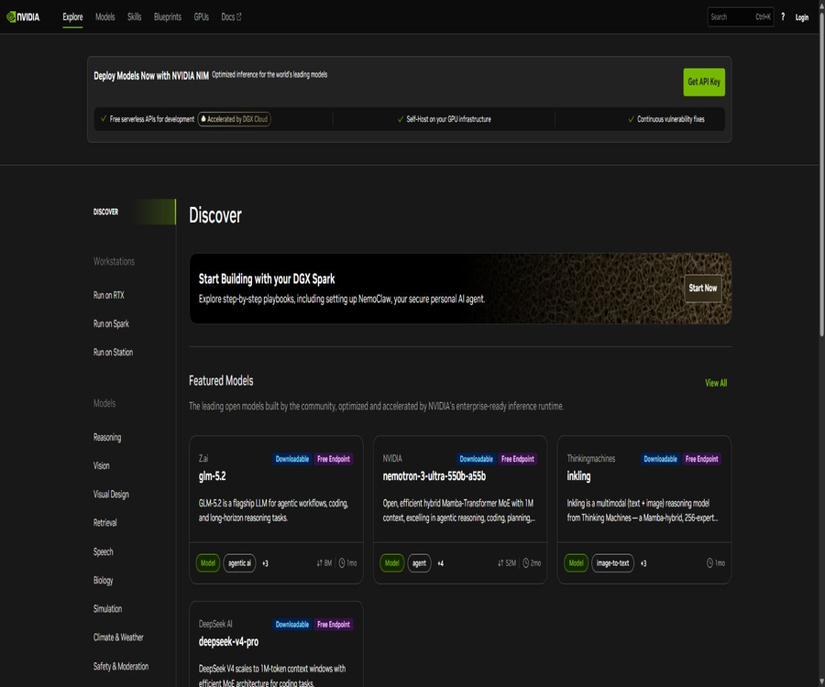The image size is (825, 687).
Task: Click the image-to-text tag
Action: pos(612,563)
